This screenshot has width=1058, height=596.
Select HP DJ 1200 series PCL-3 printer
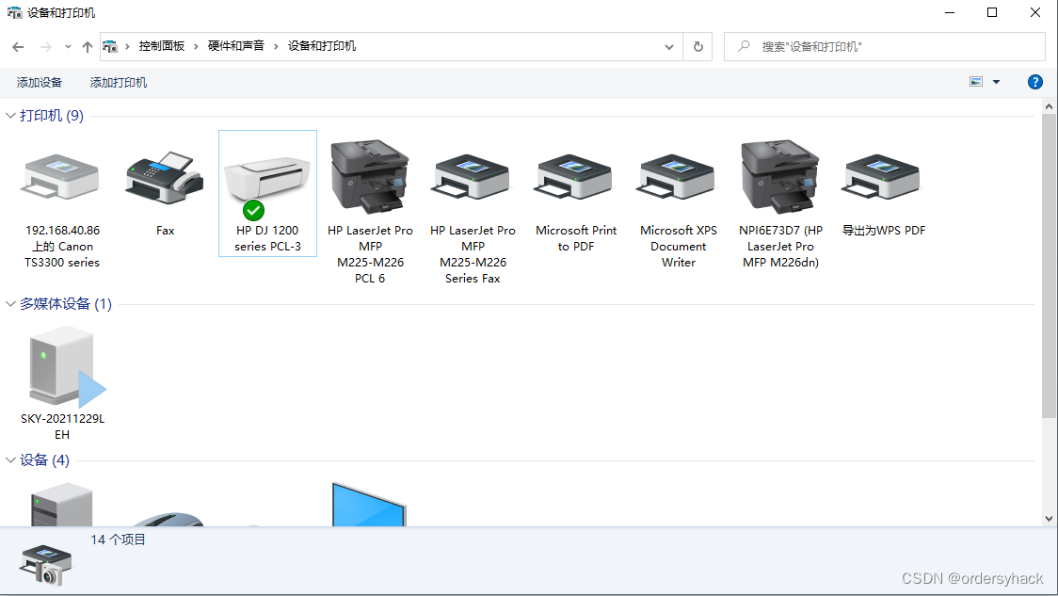click(x=267, y=193)
